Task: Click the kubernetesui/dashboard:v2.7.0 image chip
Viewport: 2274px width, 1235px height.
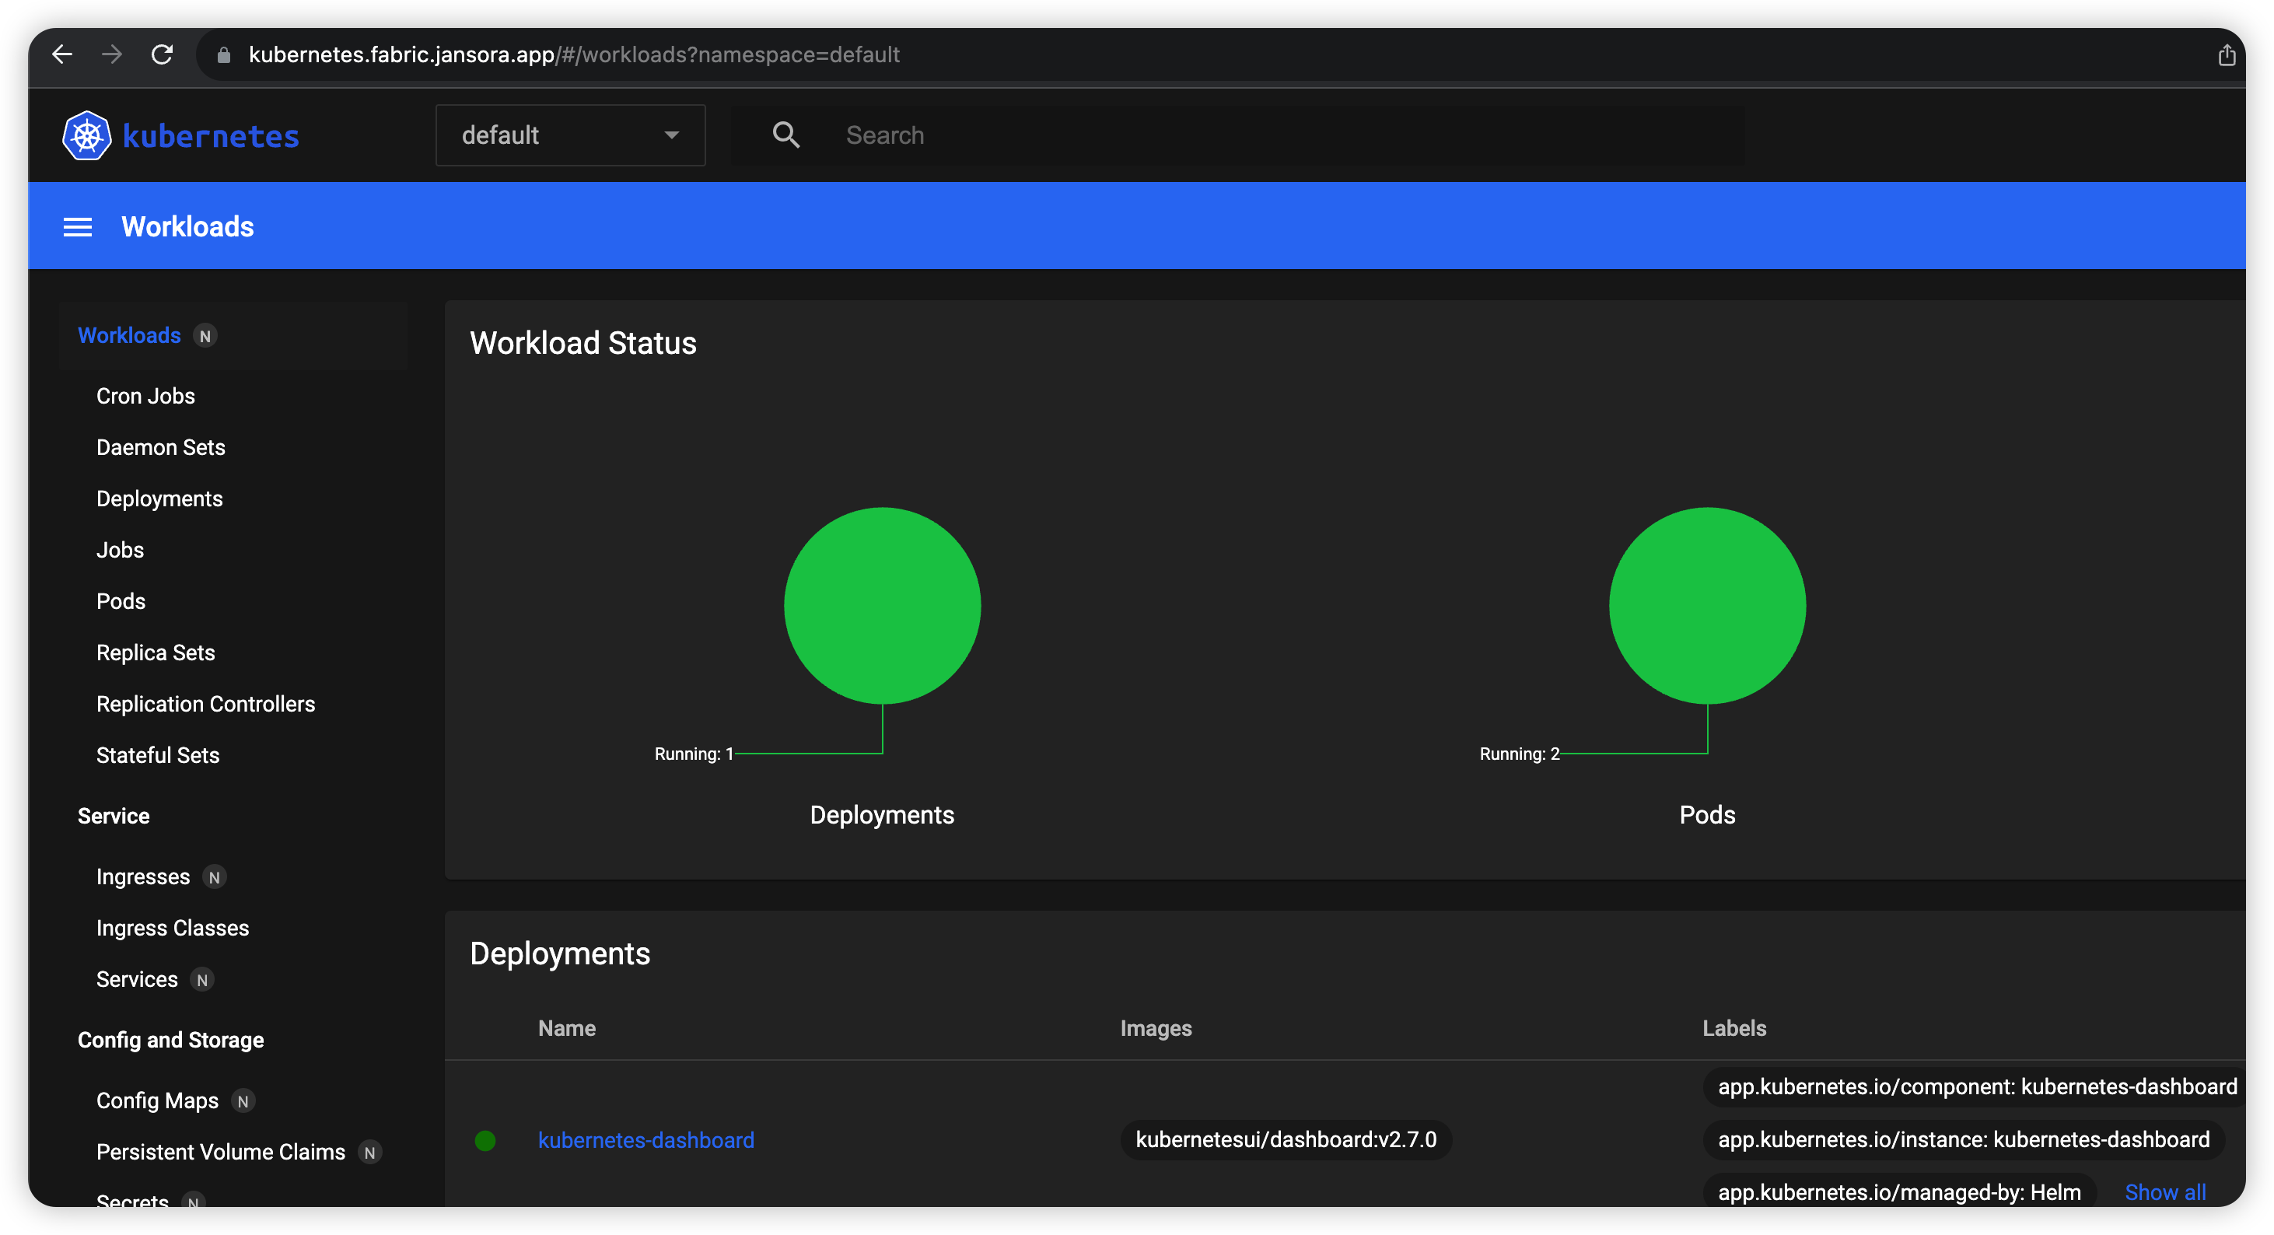Action: tap(1286, 1139)
